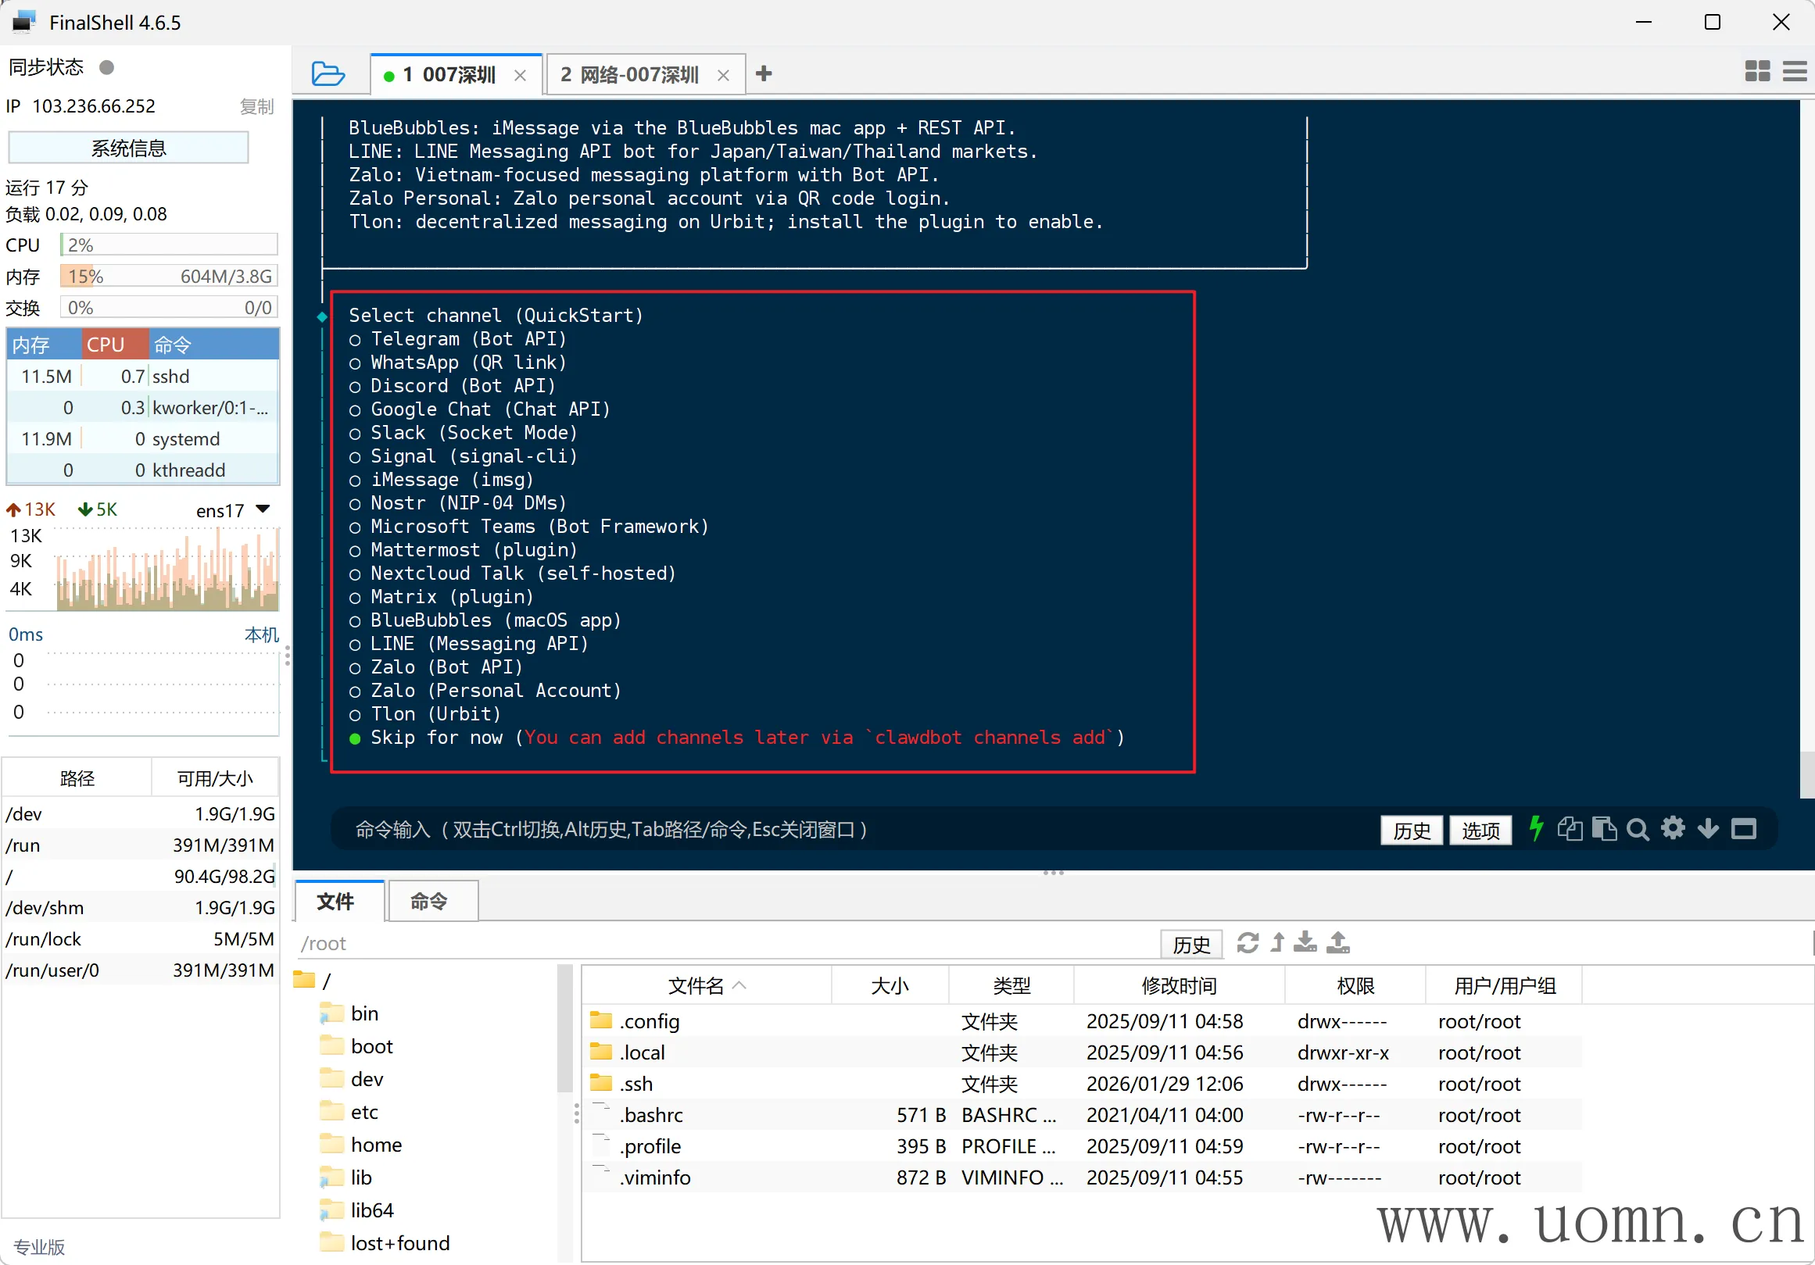This screenshot has width=1815, height=1265.
Task: Click the paste clipboard icon in command bar
Action: [1604, 829]
